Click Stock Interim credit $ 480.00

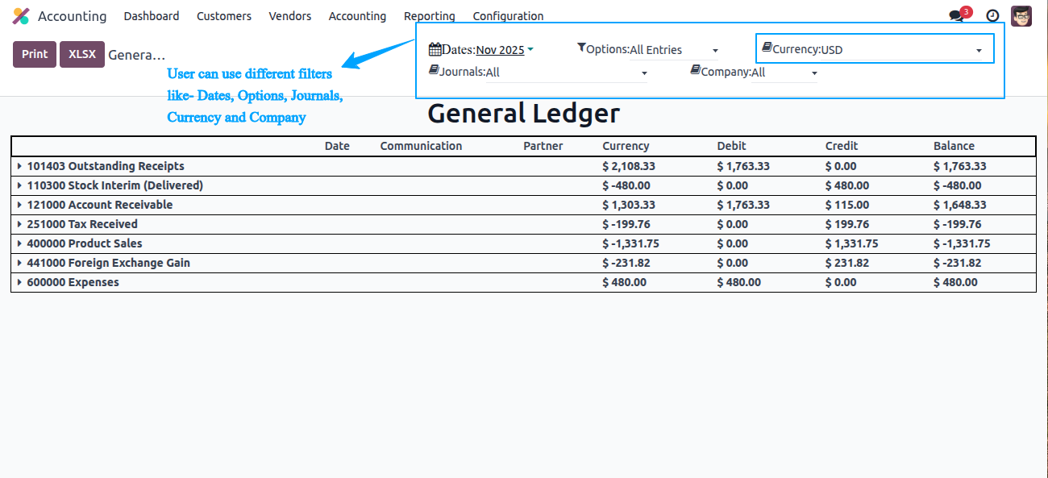847,185
